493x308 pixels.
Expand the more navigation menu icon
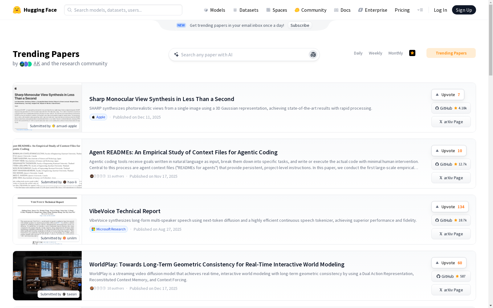click(x=420, y=10)
